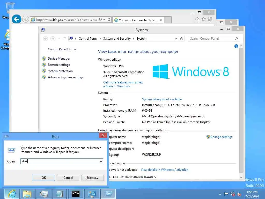The height and width of the screenshot is (199, 265).
Task: Click the network tray icon with red X
Action: [x=233, y=194]
